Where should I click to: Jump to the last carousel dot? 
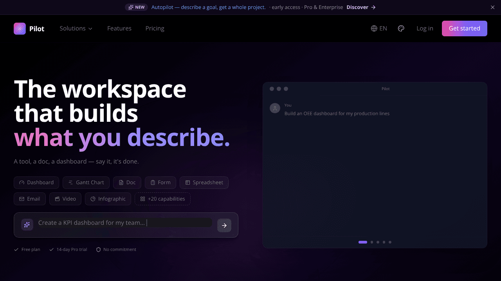point(390,242)
